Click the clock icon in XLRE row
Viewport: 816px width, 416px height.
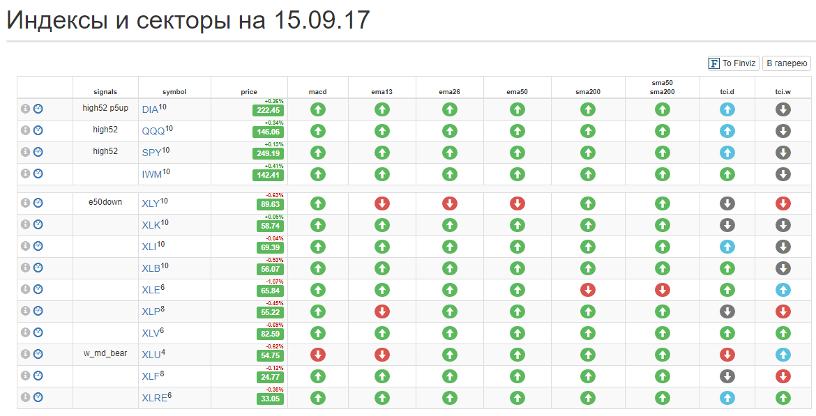38,397
